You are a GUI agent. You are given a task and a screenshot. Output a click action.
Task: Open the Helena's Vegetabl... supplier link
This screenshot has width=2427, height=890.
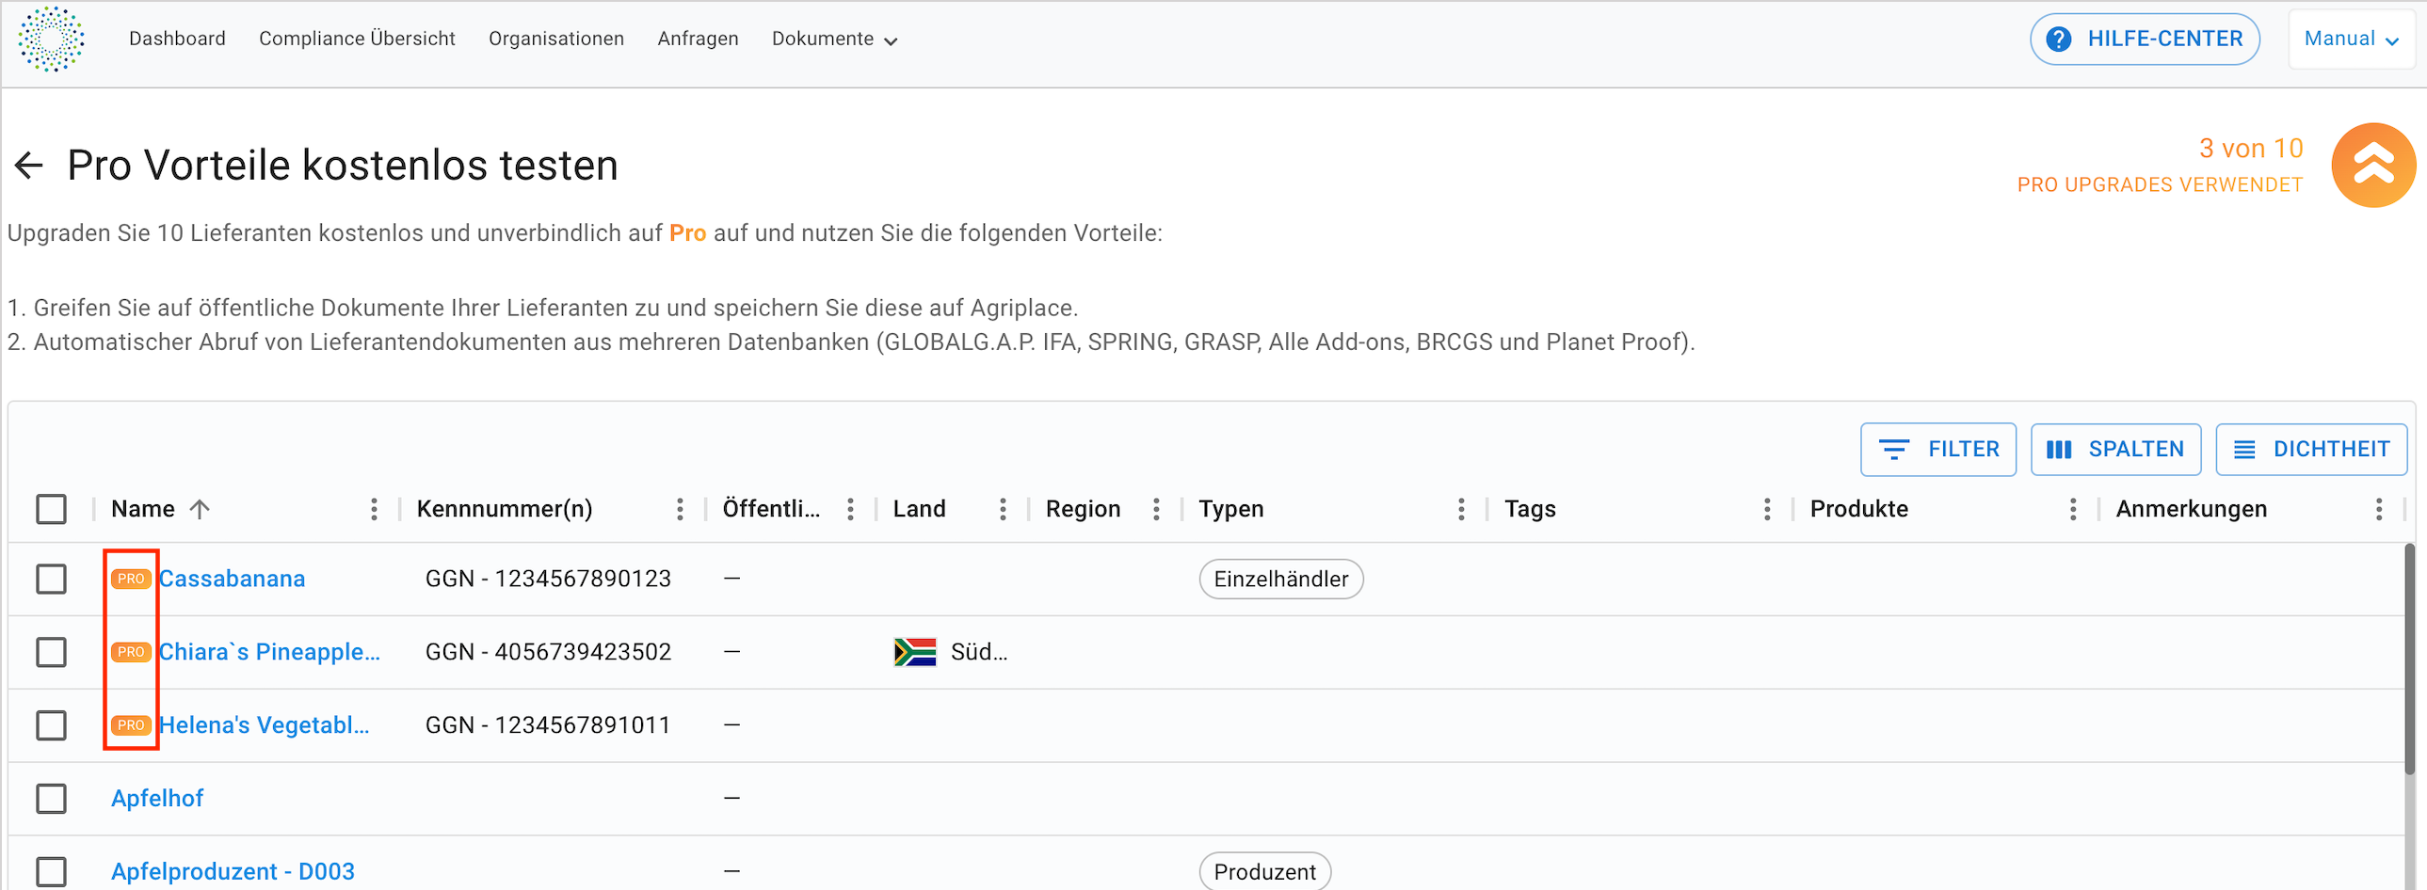(264, 725)
